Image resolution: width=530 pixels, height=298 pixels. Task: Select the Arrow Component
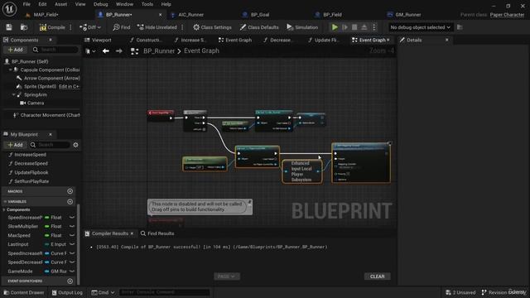(x=52, y=78)
